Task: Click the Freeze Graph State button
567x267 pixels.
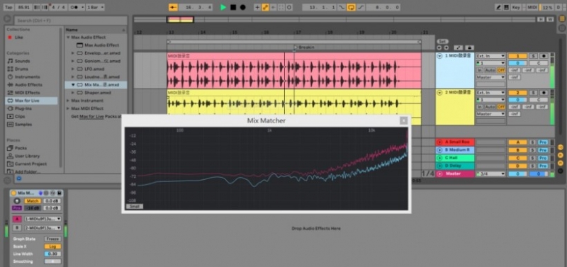Action: [x=52, y=239]
